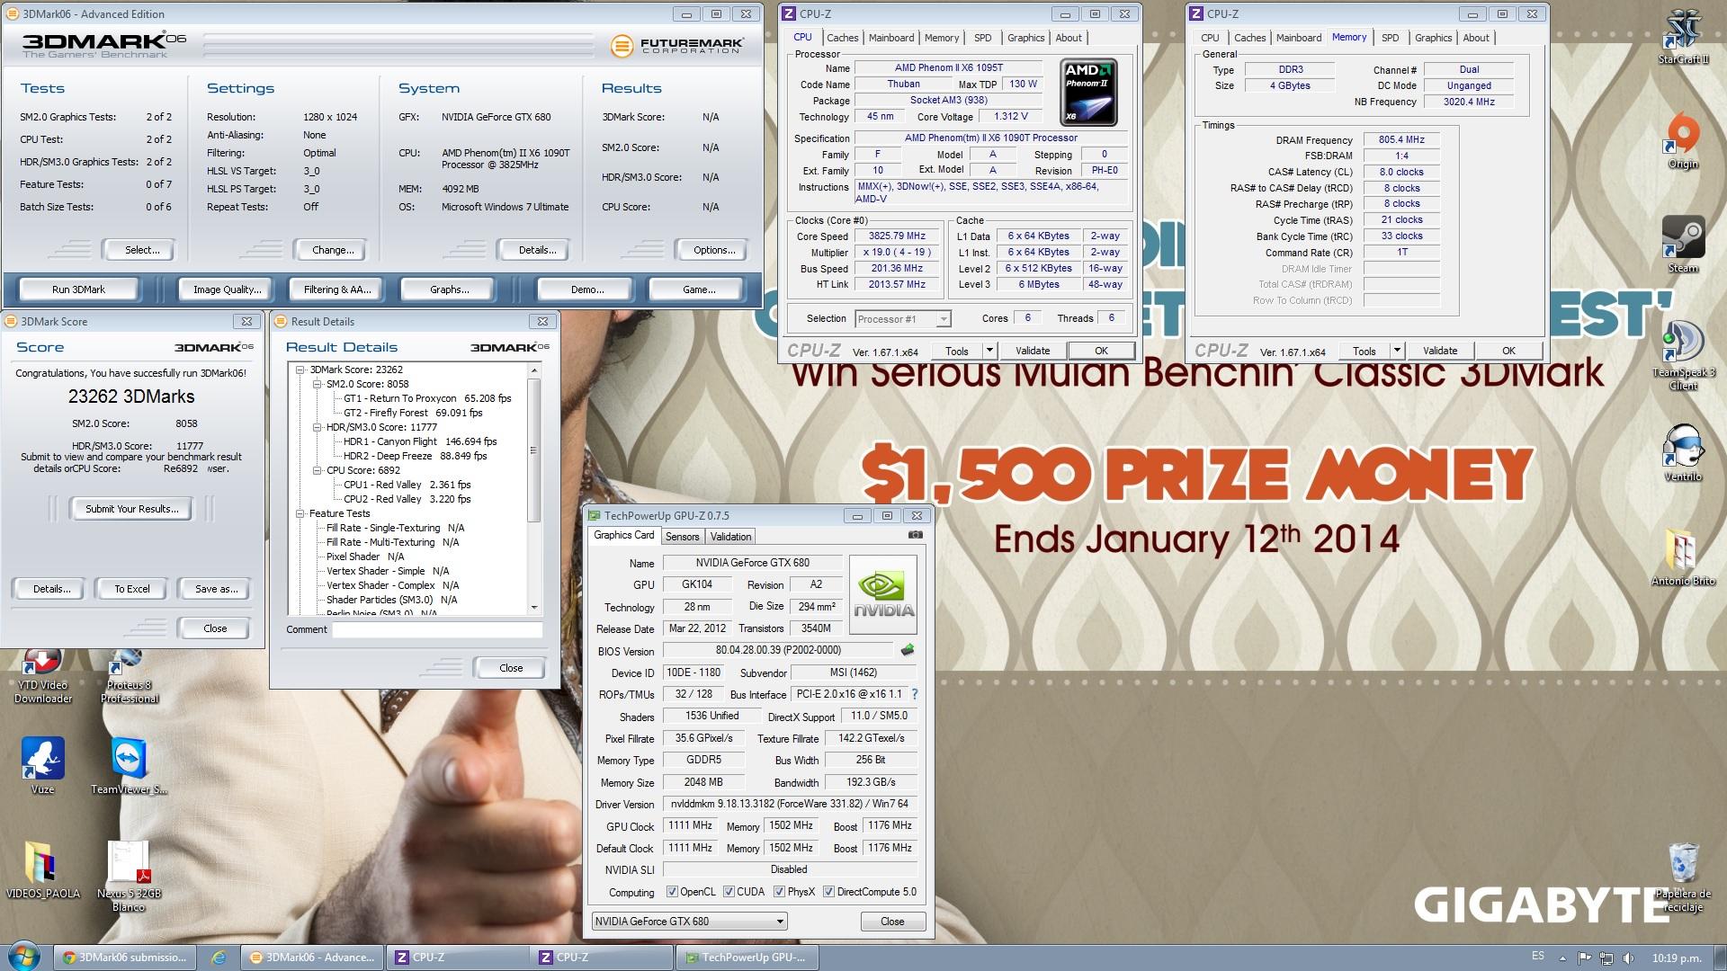This screenshot has width=1727, height=971.
Task: Click the Run 3DMark button
Action: (x=78, y=290)
